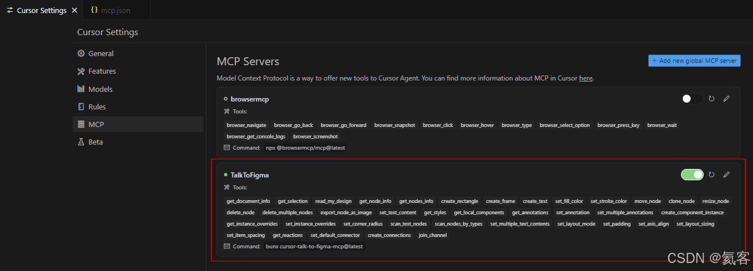Open Beta settings section
This screenshot has width=753, height=271.
click(x=138, y=142)
